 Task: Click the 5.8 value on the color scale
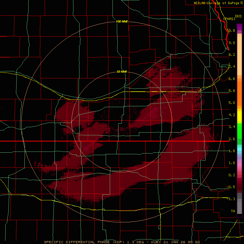[232, 91]
